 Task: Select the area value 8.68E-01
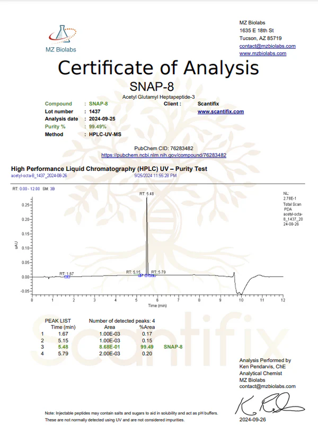click(x=110, y=347)
